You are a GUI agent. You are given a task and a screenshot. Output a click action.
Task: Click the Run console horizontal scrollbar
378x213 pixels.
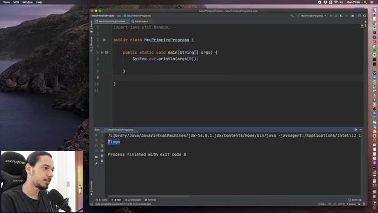point(148,196)
